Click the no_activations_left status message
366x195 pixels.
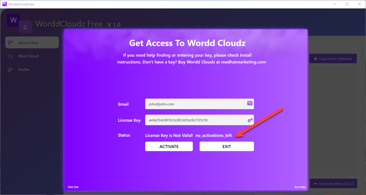[213, 135]
